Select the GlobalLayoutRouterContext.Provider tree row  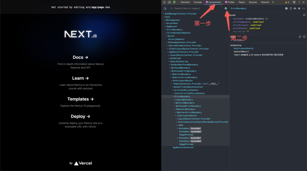click(195, 49)
